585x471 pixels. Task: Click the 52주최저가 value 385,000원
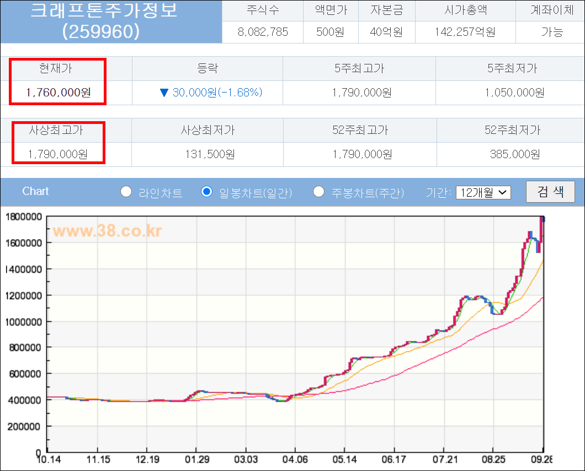point(515,154)
